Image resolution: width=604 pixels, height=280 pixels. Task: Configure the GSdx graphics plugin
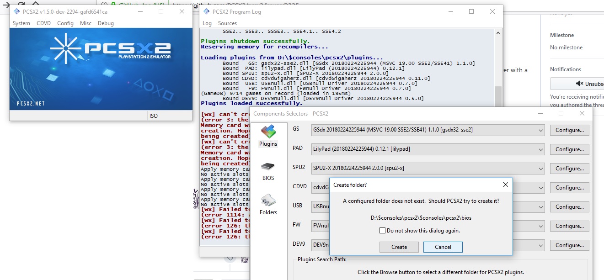[x=569, y=130]
